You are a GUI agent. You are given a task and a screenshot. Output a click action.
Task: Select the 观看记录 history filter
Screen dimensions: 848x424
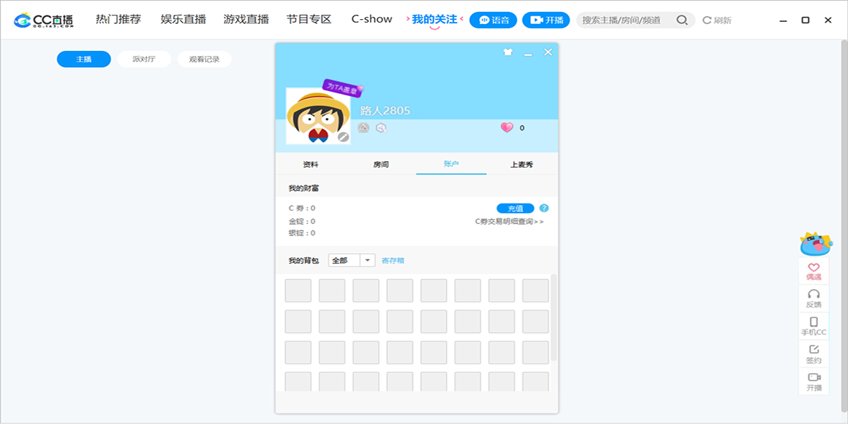[204, 59]
